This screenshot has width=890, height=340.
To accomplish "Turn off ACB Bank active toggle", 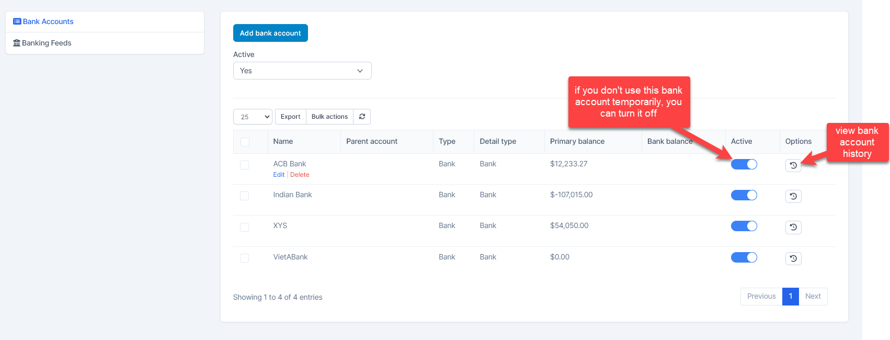I will [744, 164].
